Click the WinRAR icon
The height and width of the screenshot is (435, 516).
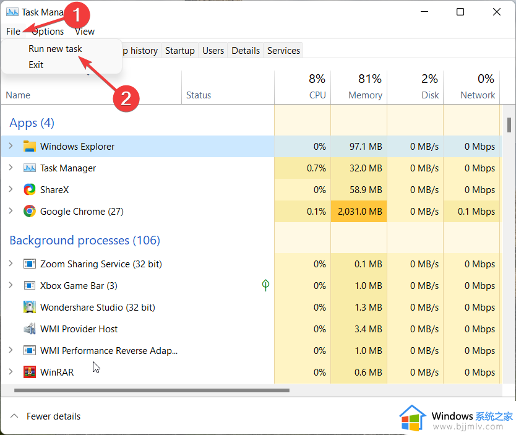click(x=30, y=372)
